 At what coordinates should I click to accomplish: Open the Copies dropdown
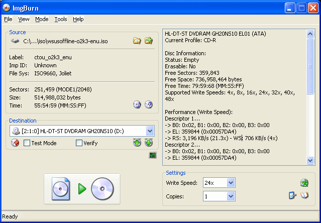(231, 196)
